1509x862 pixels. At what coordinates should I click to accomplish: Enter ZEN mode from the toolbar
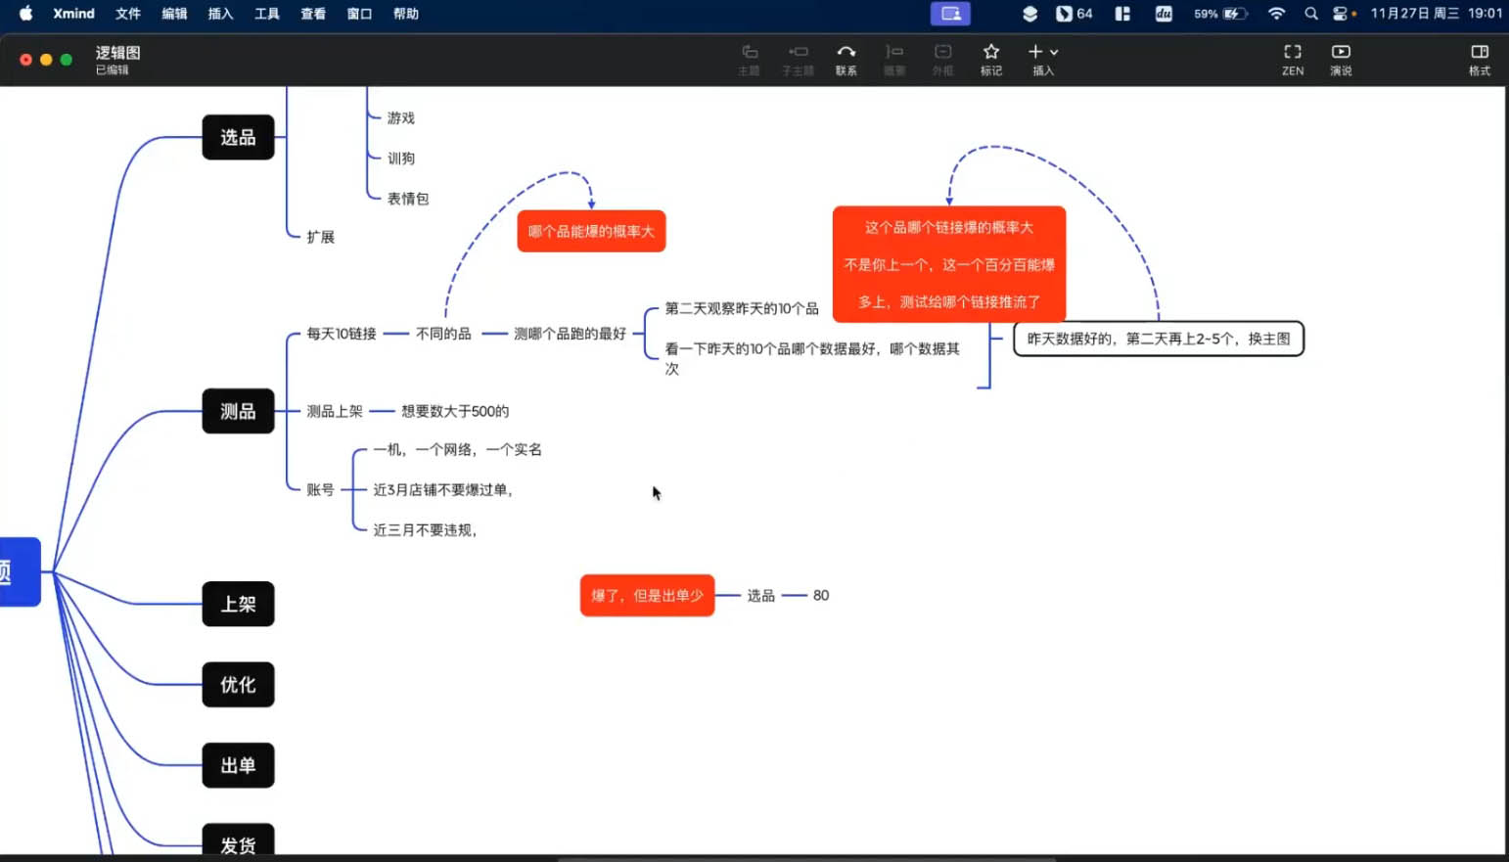point(1293,52)
